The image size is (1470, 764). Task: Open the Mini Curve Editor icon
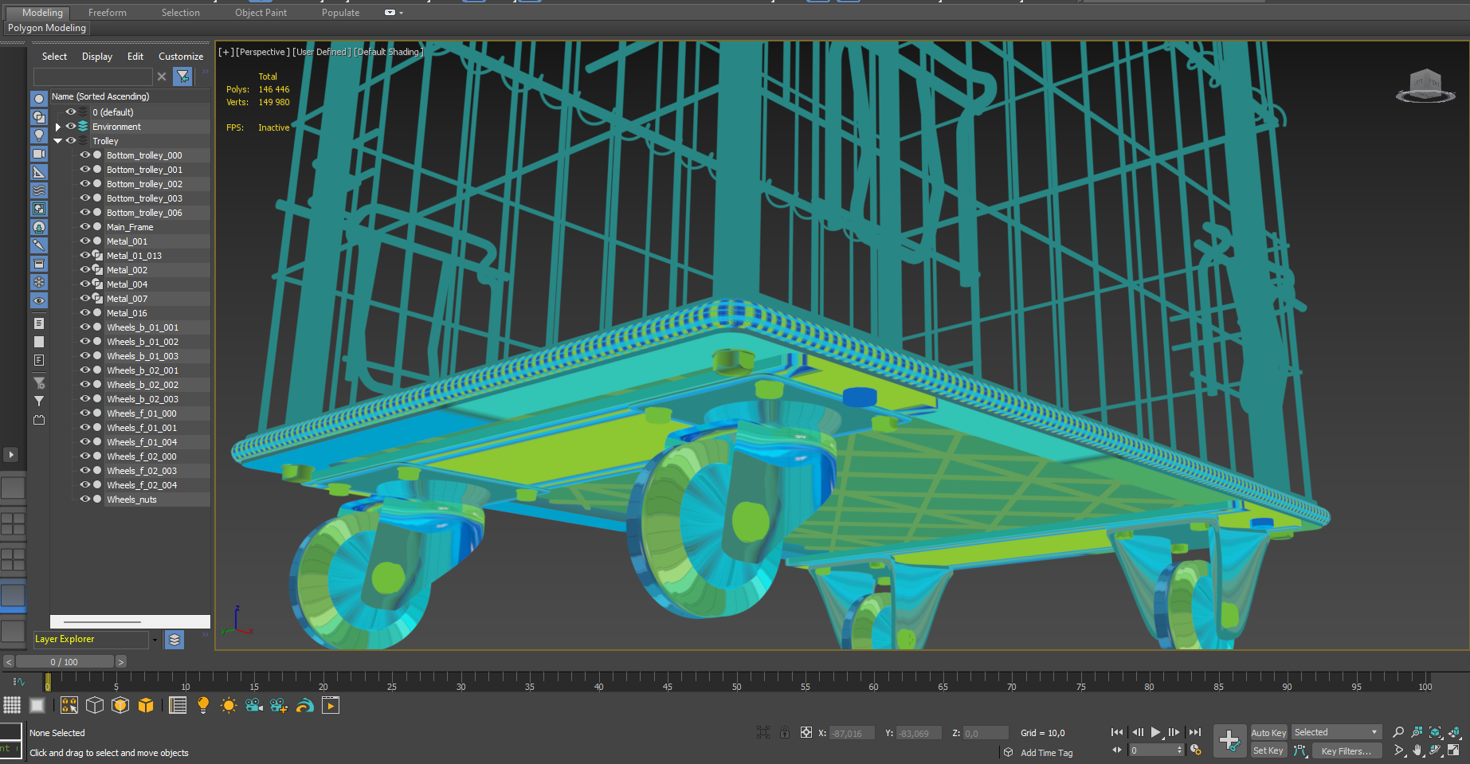19,682
